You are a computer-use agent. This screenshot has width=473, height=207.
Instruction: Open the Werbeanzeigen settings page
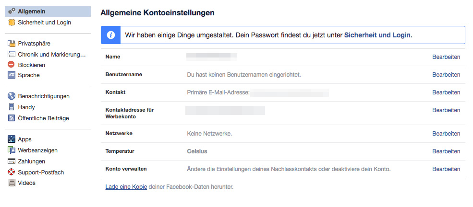37,150
